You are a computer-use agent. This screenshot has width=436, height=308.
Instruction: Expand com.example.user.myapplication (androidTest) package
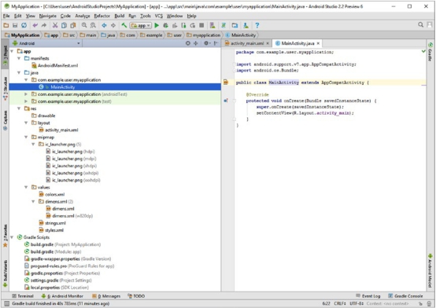(x=26, y=94)
